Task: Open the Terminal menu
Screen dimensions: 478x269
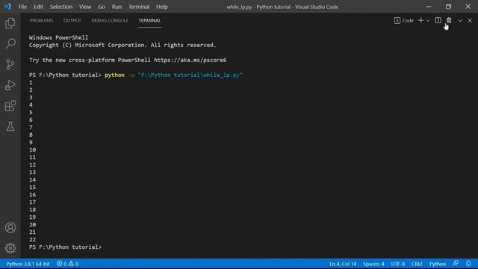Action: click(139, 7)
